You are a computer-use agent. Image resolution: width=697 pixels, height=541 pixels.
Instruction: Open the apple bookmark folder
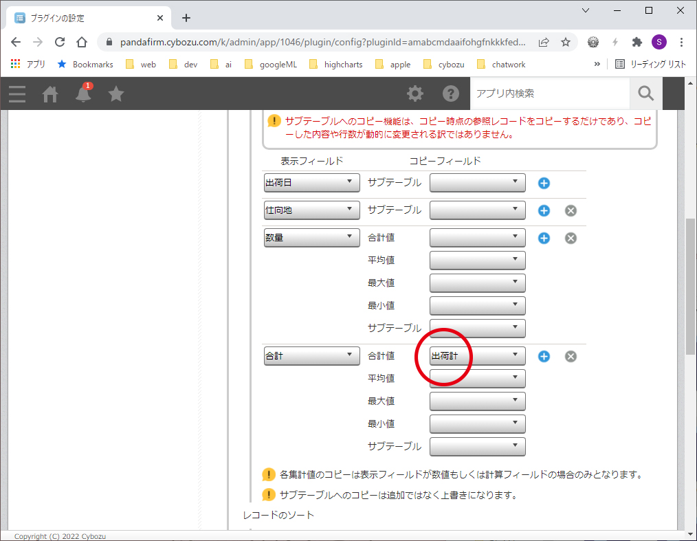393,65
